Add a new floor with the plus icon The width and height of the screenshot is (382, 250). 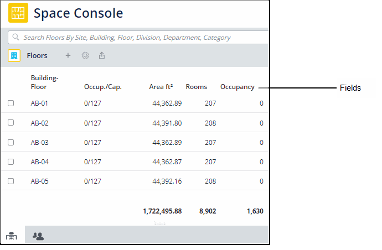(68, 55)
